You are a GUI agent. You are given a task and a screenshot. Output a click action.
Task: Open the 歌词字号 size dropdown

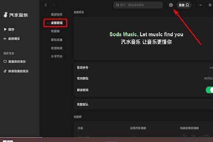(x=211, y=68)
